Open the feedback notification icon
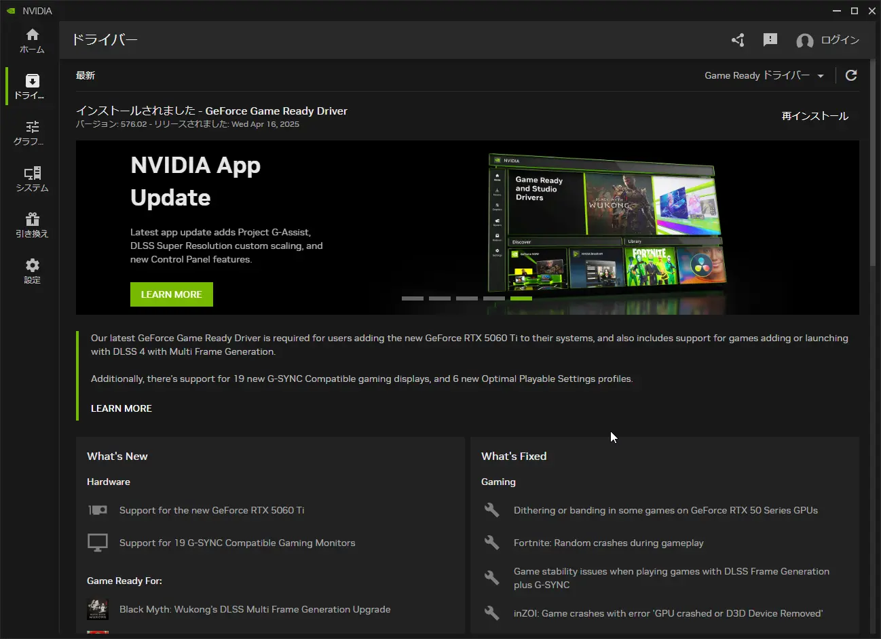881x639 pixels. point(770,40)
